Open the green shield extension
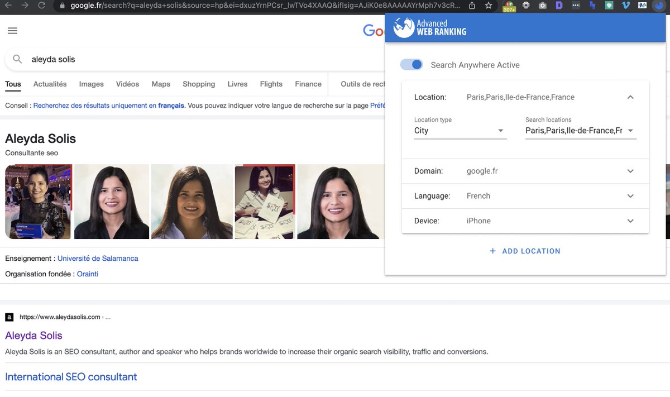This screenshot has height=397, width=670. (x=609, y=6)
